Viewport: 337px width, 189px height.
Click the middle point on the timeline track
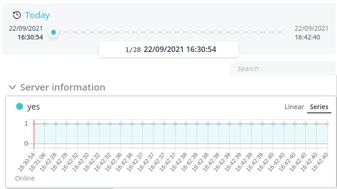click(165, 32)
